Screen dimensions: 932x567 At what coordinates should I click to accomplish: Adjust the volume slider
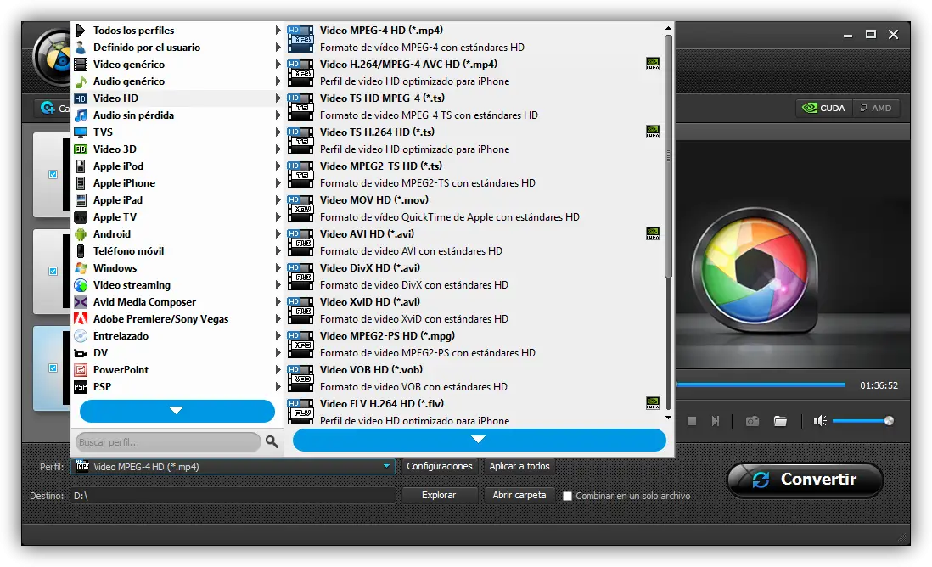coord(862,421)
